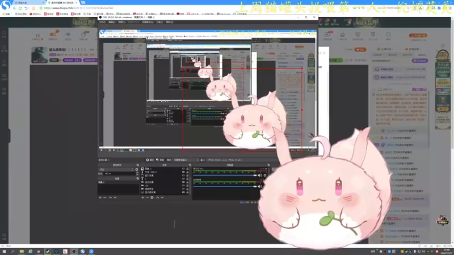Mute the desktop audio channel

click(260, 186)
